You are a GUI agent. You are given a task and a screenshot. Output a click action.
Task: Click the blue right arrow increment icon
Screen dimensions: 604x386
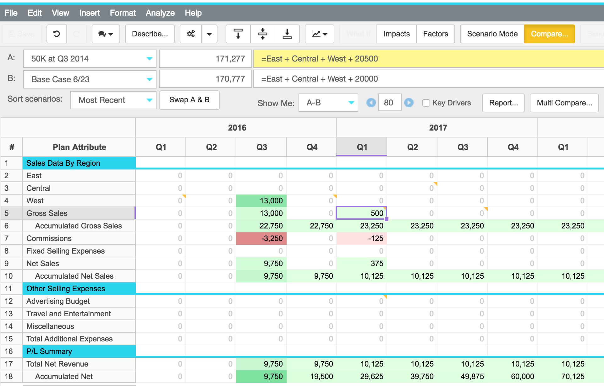pyautogui.click(x=409, y=103)
